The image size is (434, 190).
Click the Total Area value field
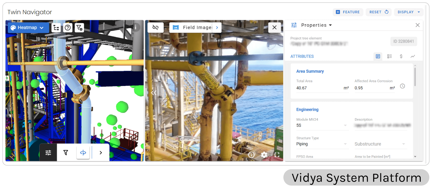tap(323, 88)
